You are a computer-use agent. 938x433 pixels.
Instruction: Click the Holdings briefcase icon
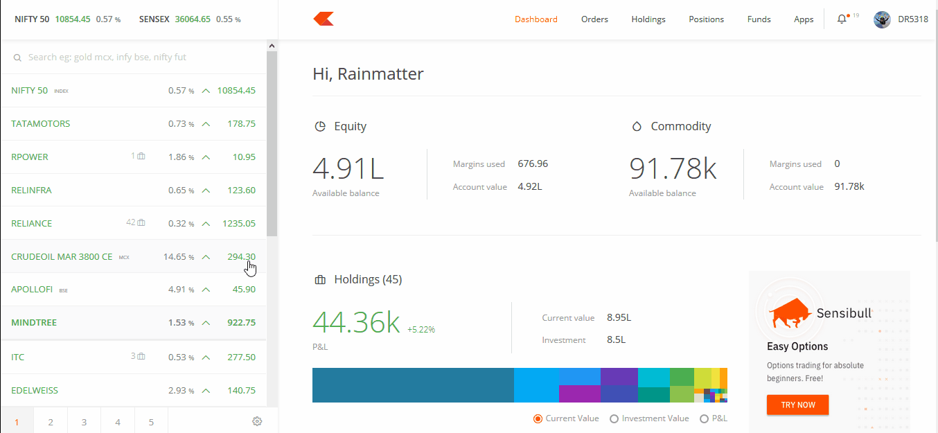(x=320, y=279)
